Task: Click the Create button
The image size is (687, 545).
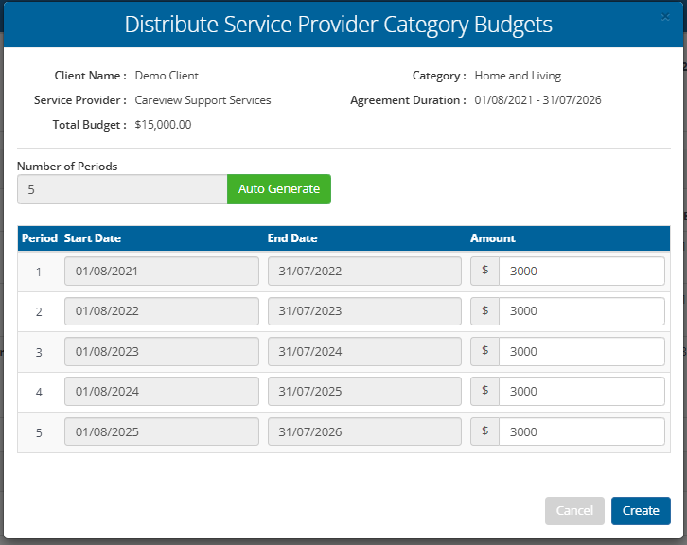Action: pyautogui.click(x=641, y=511)
